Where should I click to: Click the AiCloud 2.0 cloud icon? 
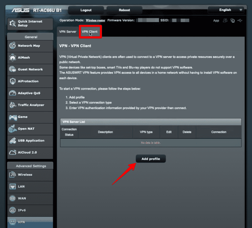pos(12,152)
